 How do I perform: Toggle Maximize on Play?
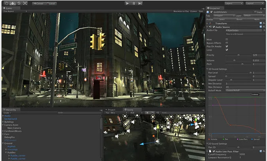[181, 11]
